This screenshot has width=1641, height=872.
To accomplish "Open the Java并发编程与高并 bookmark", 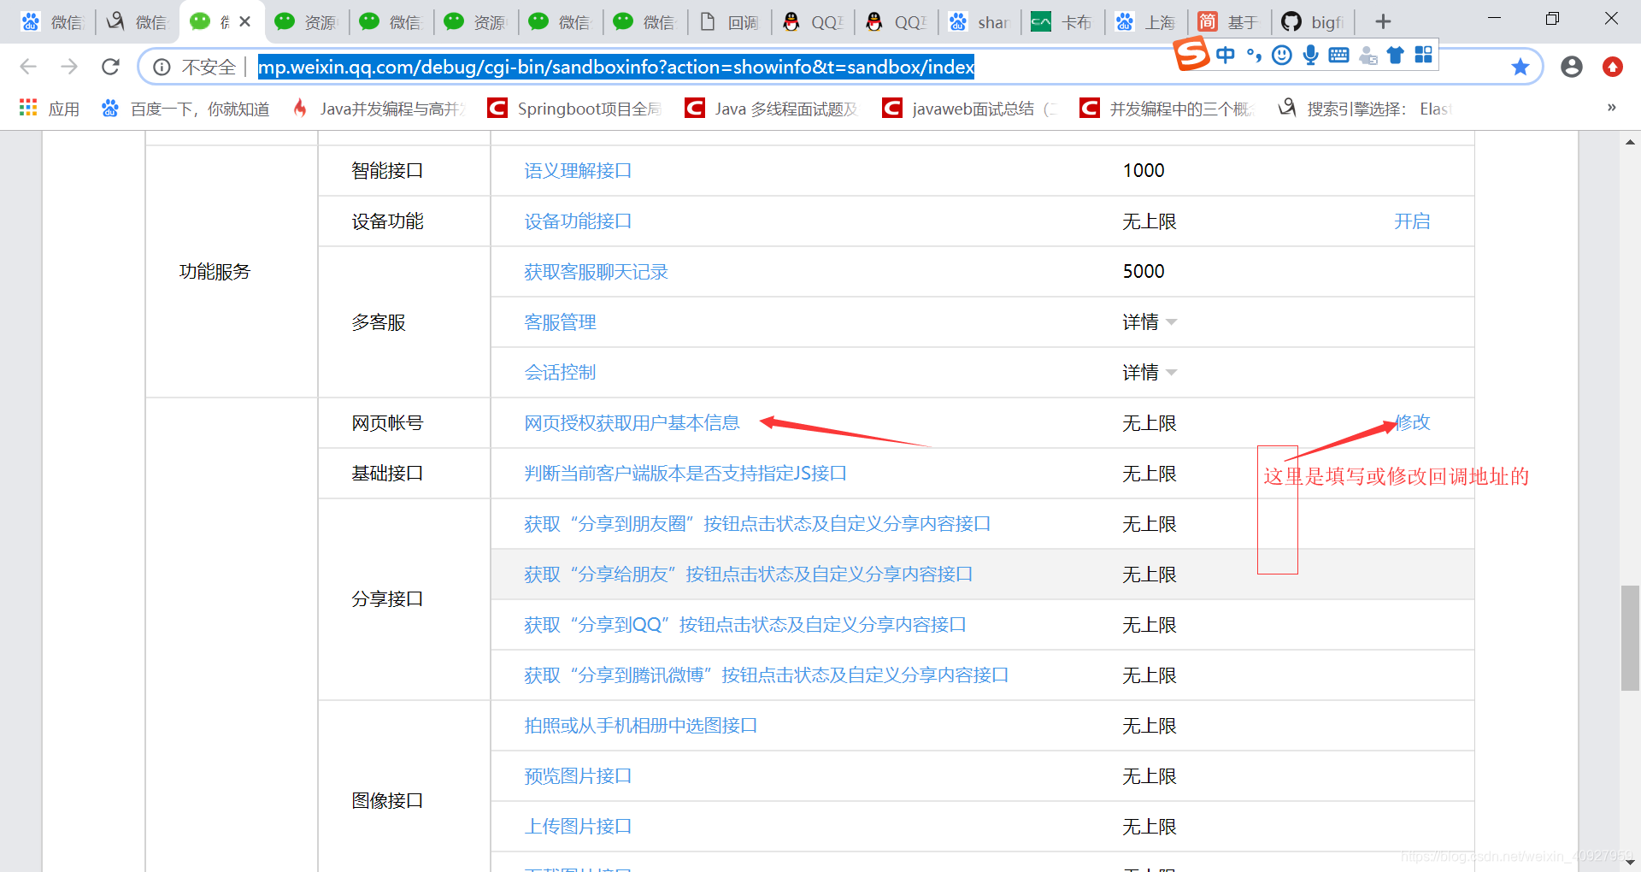I will tap(379, 108).
